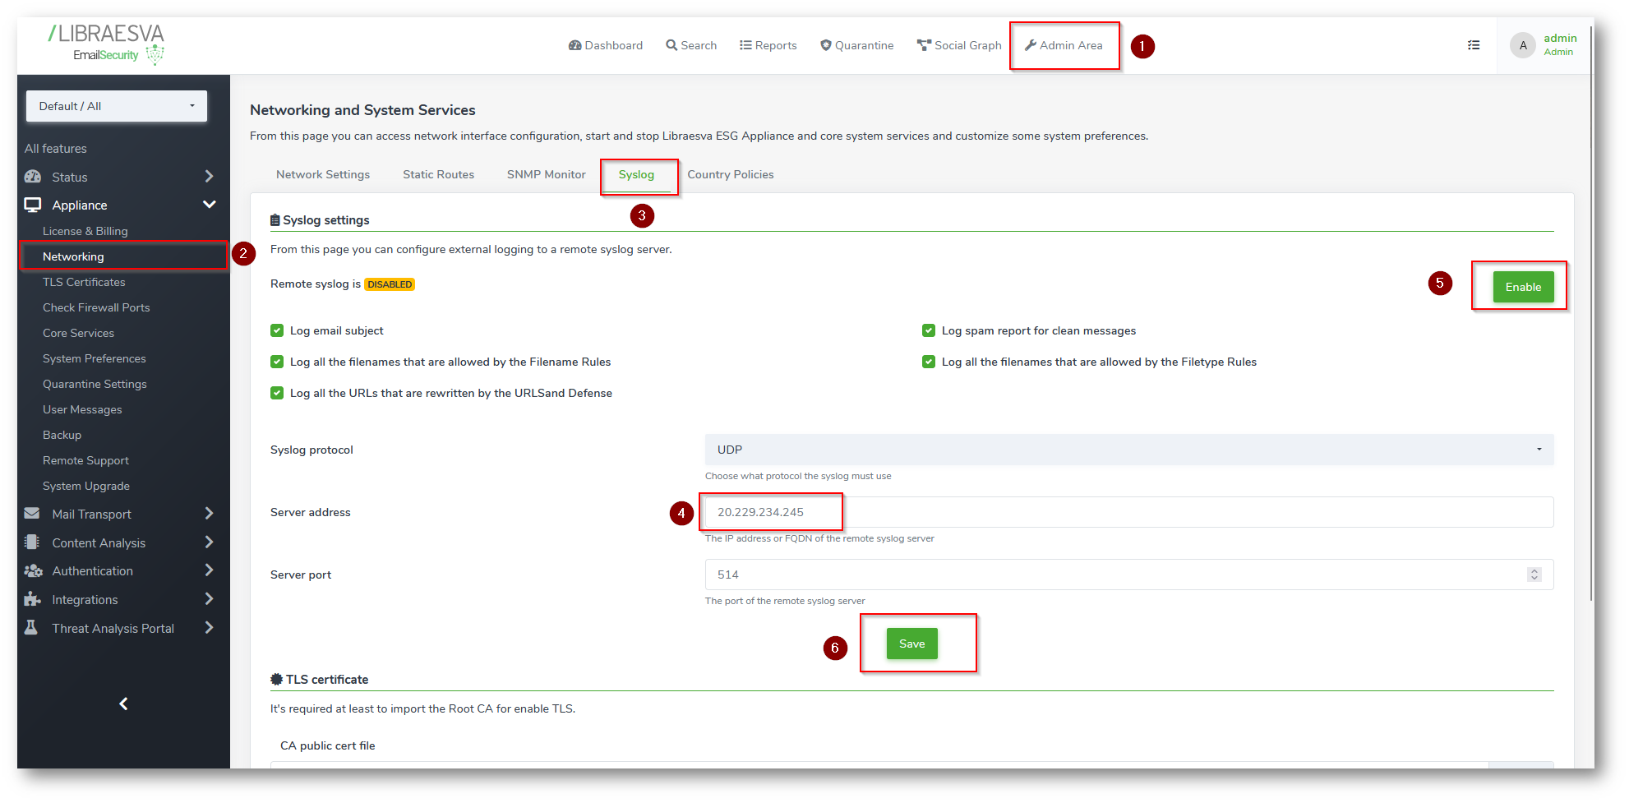
Task: Open System Upgrade in the sidebar
Action: point(86,486)
